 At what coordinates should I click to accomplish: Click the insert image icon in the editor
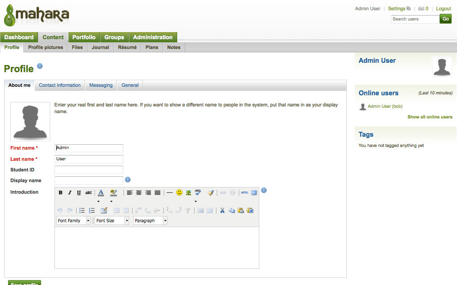click(x=189, y=193)
